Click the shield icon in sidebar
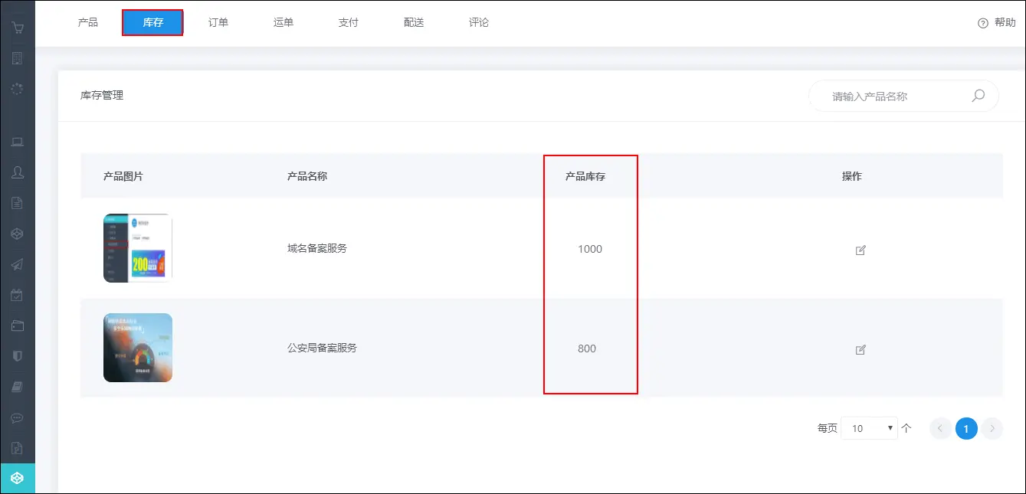1026x494 pixels. pyautogui.click(x=17, y=356)
